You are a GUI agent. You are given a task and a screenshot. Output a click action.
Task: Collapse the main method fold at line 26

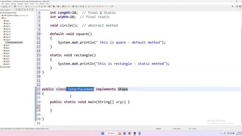41,102
